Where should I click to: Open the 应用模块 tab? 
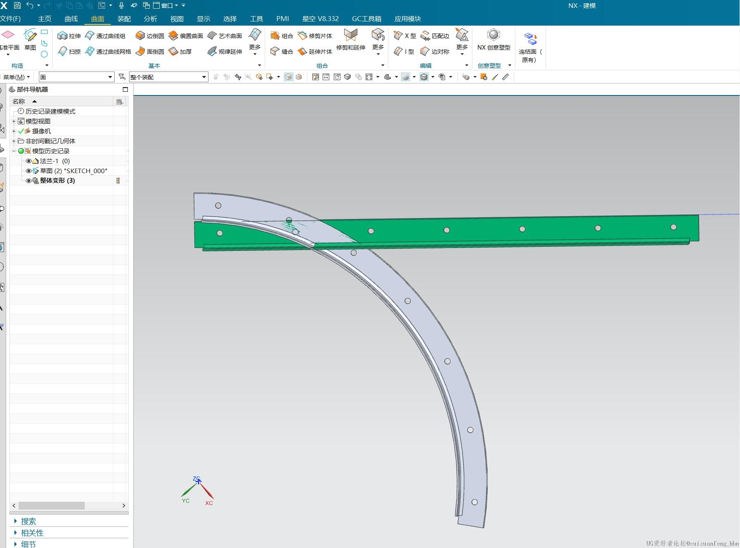pos(407,19)
